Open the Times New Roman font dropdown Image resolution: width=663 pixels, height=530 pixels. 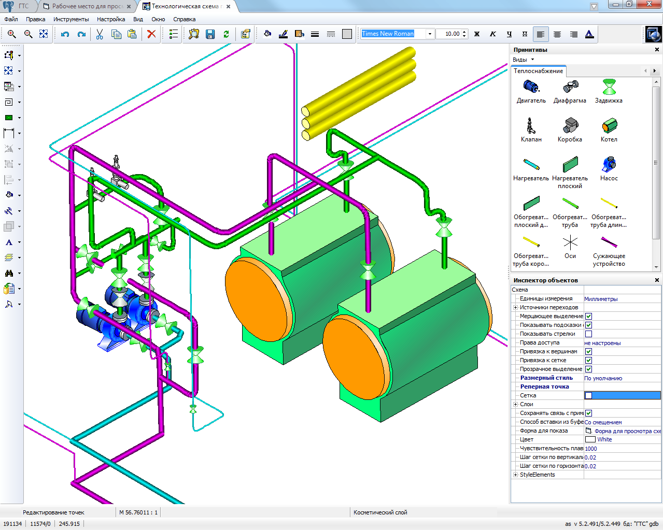click(x=429, y=34)
